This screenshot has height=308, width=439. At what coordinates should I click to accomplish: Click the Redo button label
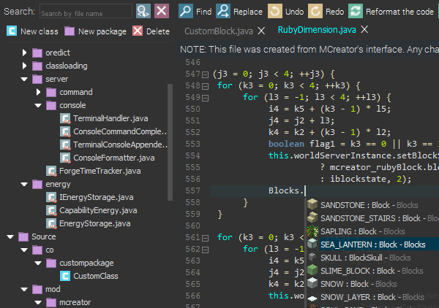point(335,12)
